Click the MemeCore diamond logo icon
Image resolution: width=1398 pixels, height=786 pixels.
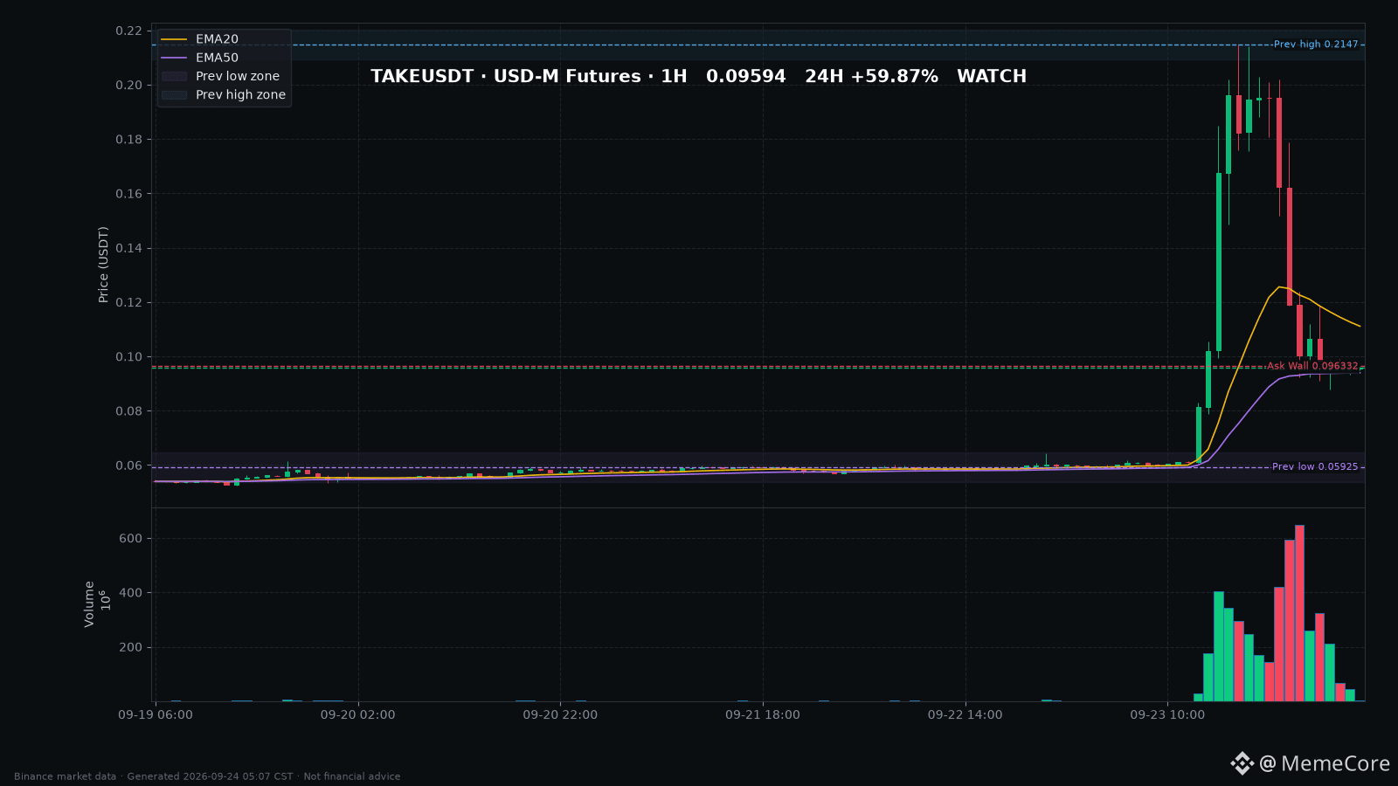tap(1242, 763)
